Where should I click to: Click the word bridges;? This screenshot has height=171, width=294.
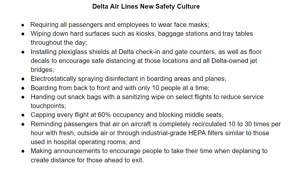42,70
